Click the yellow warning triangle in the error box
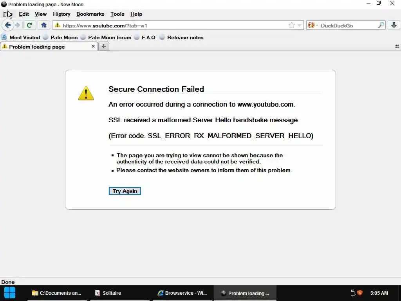The height and width of the screenshot is (301, 401). coord(86,93)
